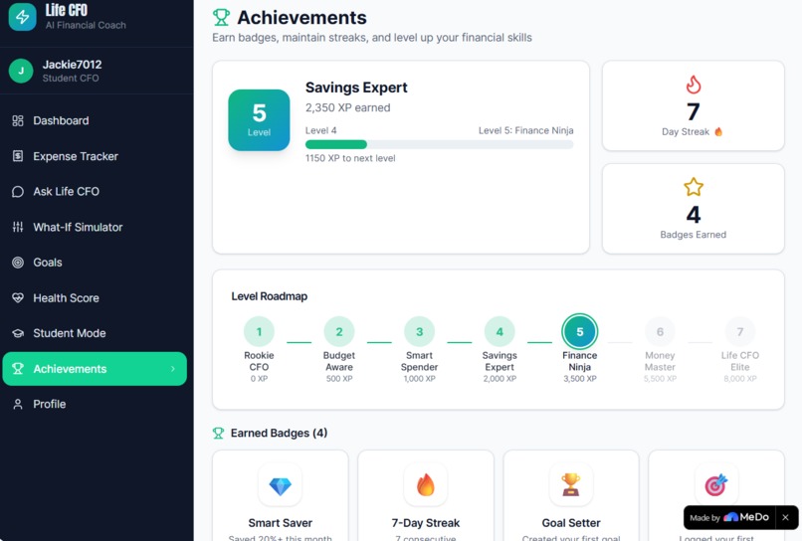Viewport: 802px width, 541px height.
Task: Click the "7-Day Streak" badge title
Action: tap(426, 523)
